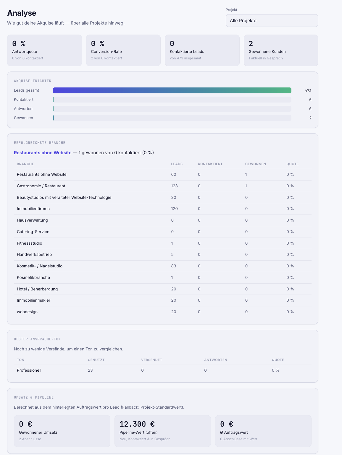Sort by the Gewonnen column header

click(256, 164)
